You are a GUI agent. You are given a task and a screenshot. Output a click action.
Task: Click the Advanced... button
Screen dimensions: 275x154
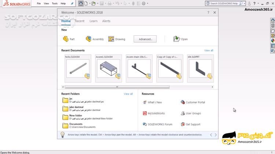(x=145, y=39)
